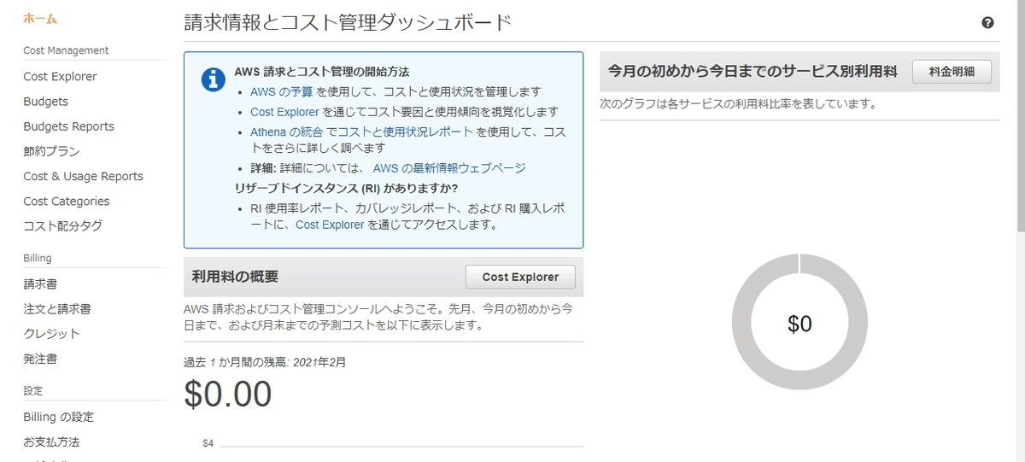Open 発注書 in sidebar

click(40, 360)
